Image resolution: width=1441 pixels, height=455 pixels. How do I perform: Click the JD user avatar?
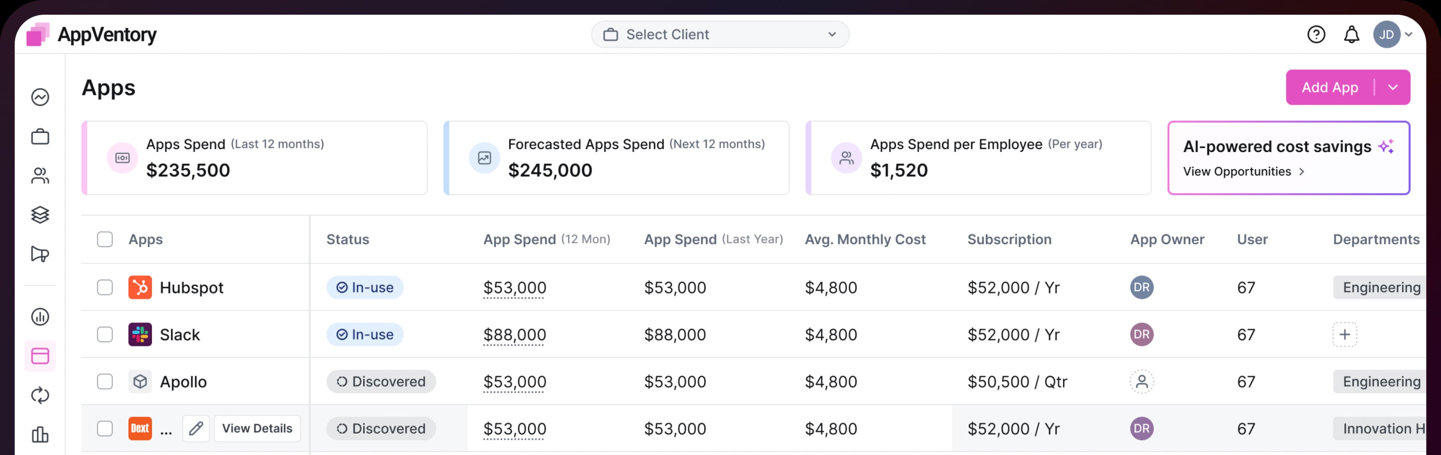pyautogui.click(x=1386, y=35)
